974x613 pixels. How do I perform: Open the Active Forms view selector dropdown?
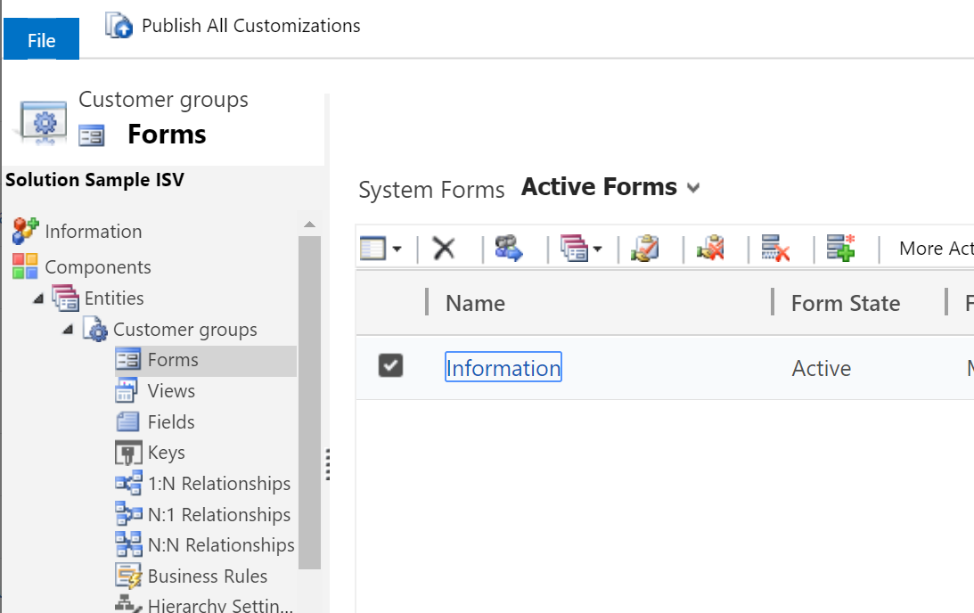point(694,188)
